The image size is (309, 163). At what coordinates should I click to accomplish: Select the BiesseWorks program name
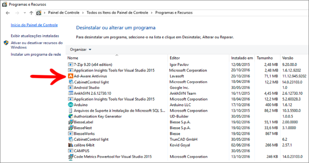click(84, 133)
